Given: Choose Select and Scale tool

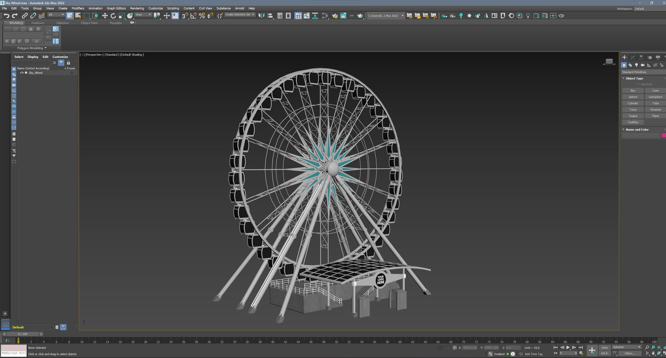Looking at the screenshot, I should [121, 16].
